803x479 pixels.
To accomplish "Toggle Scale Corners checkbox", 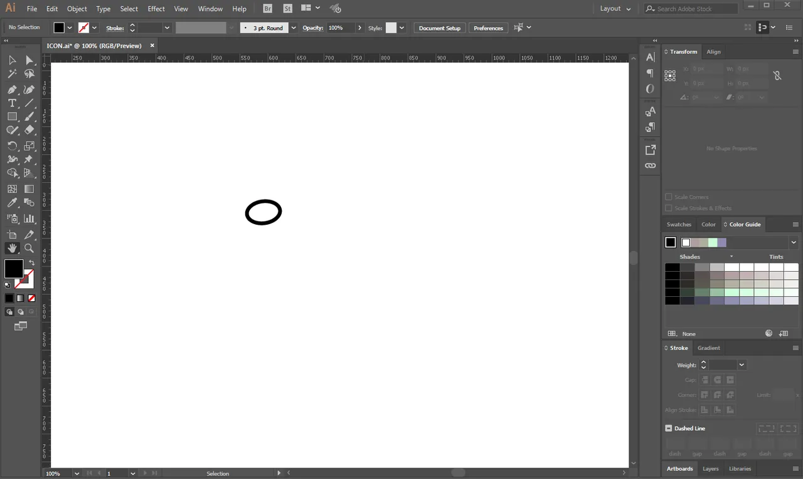I will pyautogui.click(x=669, y=197).
